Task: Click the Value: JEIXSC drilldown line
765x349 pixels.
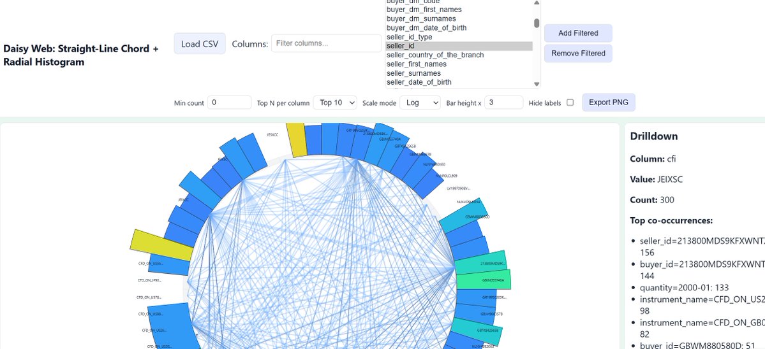Action: click(x=656, y=180)
